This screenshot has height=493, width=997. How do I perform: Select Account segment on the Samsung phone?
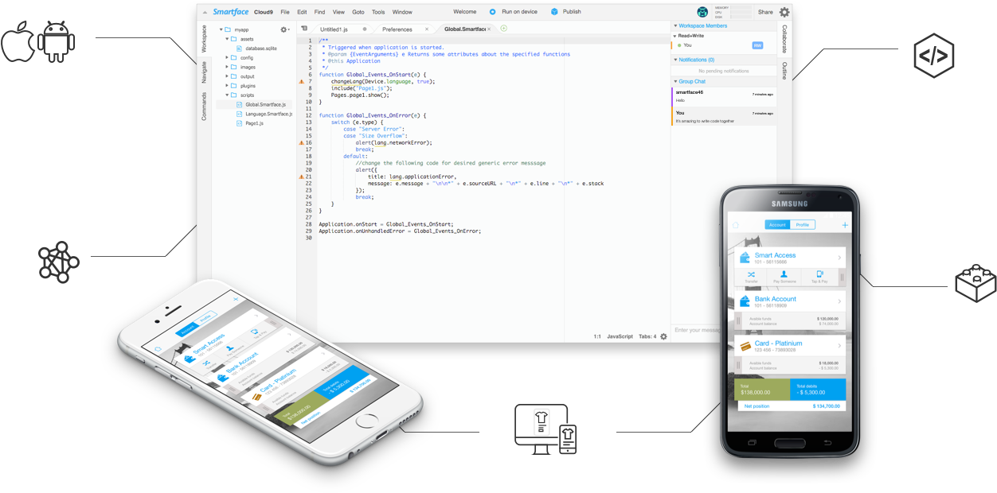(778, 225)
